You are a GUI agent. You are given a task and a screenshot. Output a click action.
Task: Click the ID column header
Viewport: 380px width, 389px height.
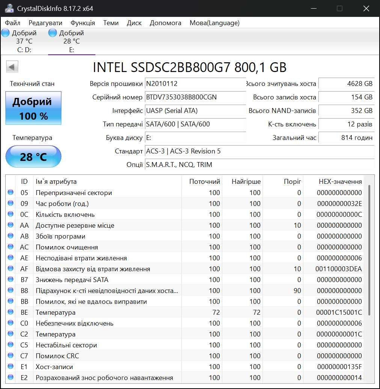(x=24, y=181)
